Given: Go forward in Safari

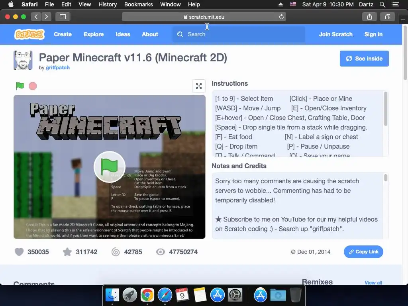Looking at the screenshot, I should coord(46,17).
